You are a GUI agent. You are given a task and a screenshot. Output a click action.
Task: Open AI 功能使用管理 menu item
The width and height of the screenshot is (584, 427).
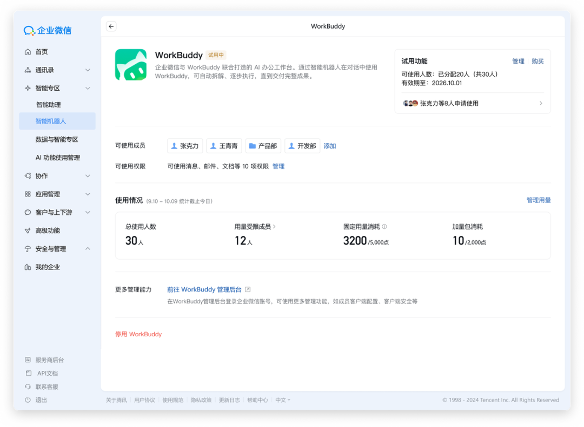pyautogui.click(x=58, y=158)
